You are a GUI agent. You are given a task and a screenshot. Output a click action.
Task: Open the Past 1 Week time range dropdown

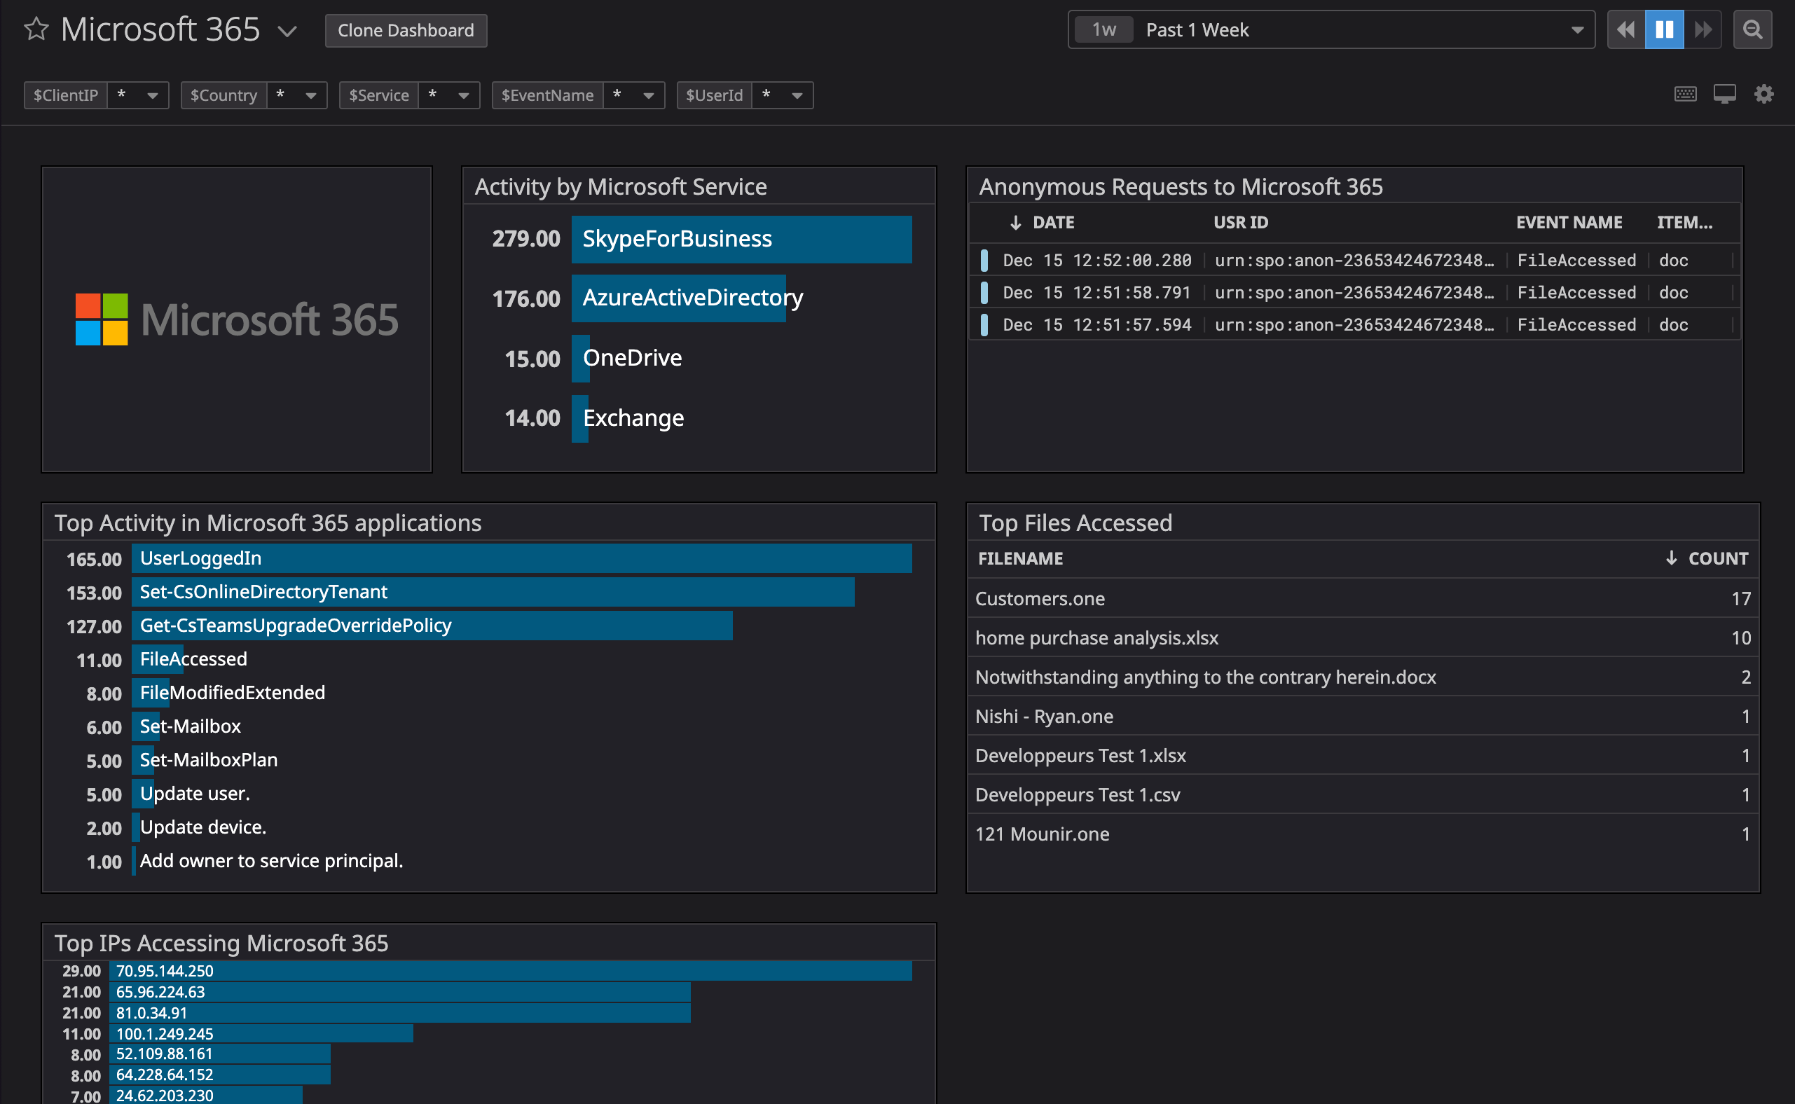pyautogui.click(x=1575, y=29)
